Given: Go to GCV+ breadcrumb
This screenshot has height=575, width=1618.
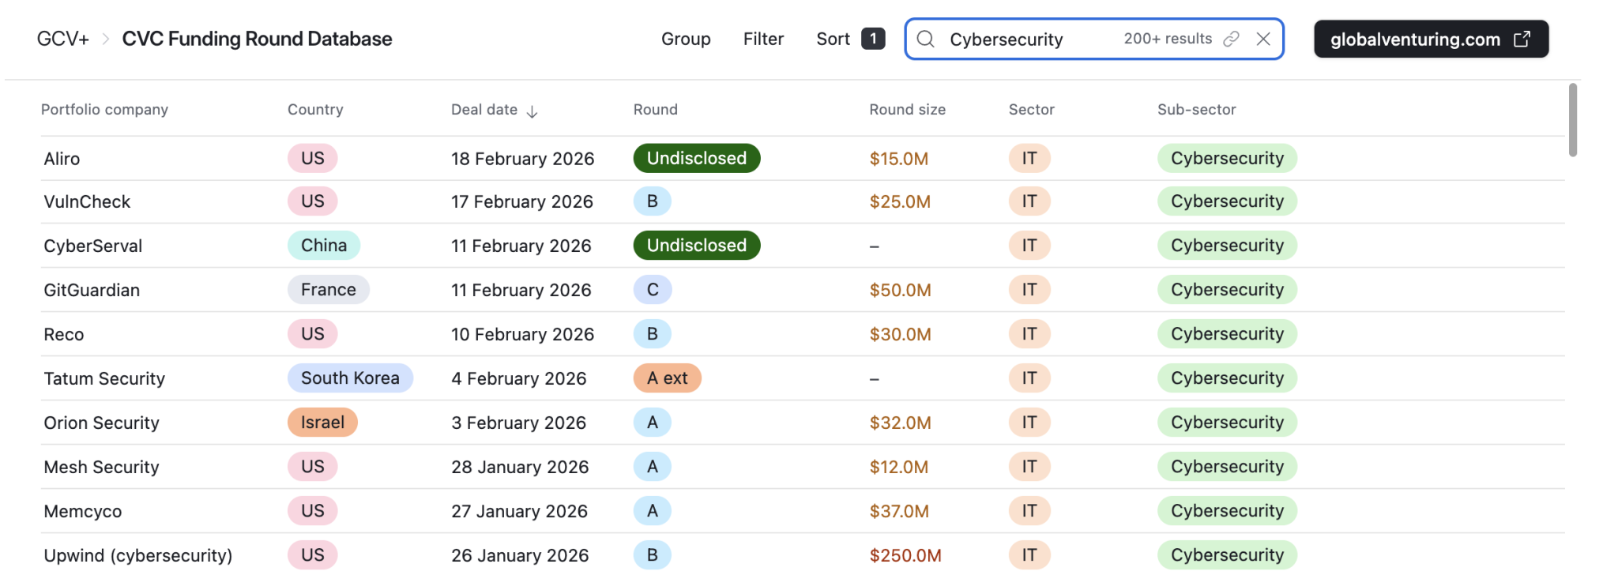Looking at the screenshot, I should tap(62, 39).
